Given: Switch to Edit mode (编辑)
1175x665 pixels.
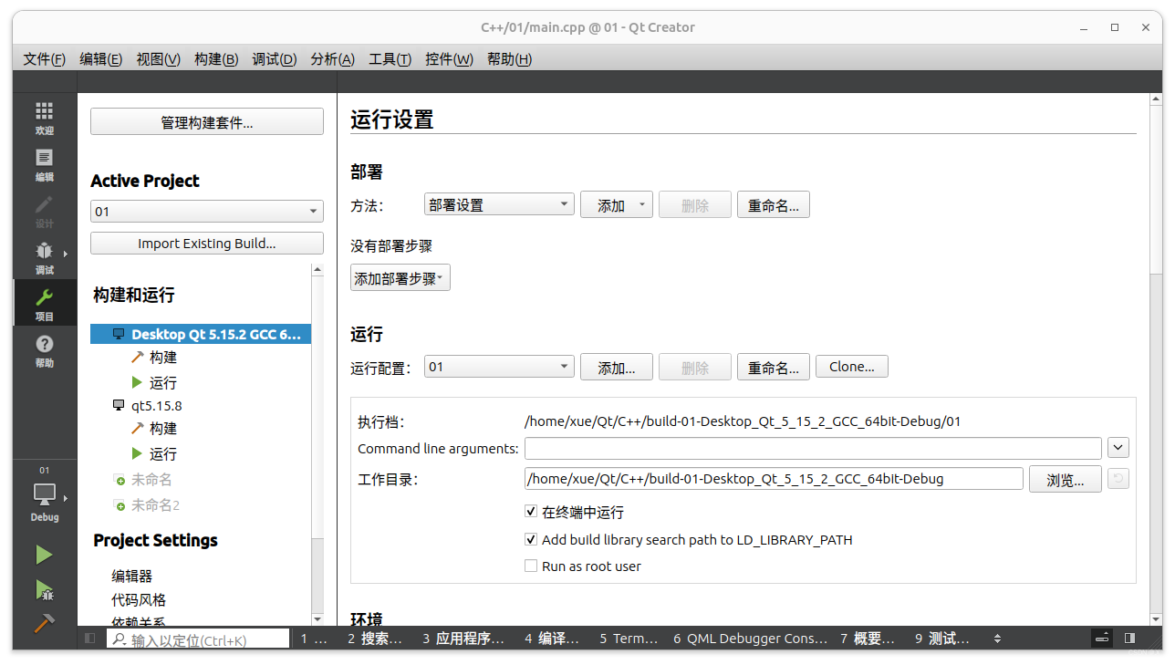Looking at the screenshot, I should [44, 165].
